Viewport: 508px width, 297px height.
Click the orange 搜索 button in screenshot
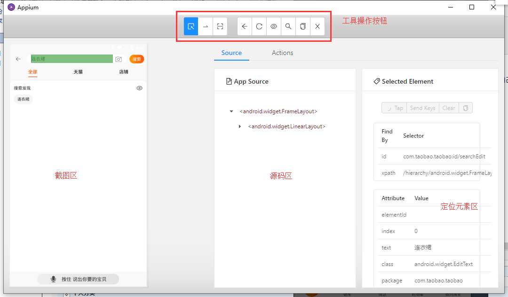(x=137, y=59)
